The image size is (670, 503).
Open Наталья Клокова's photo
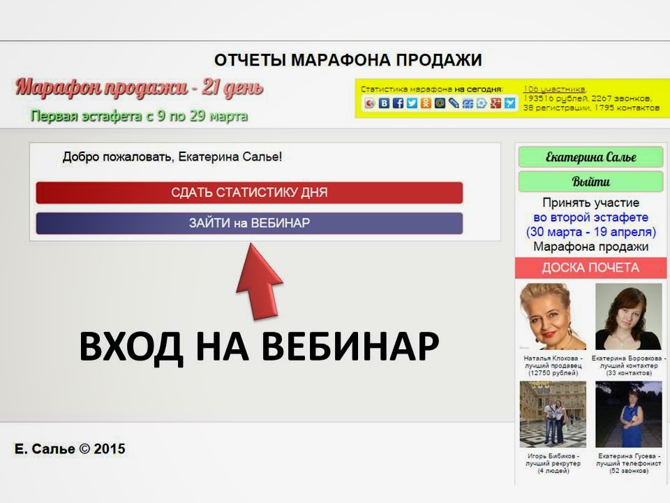pyautogui.click(x=553, y=316)
